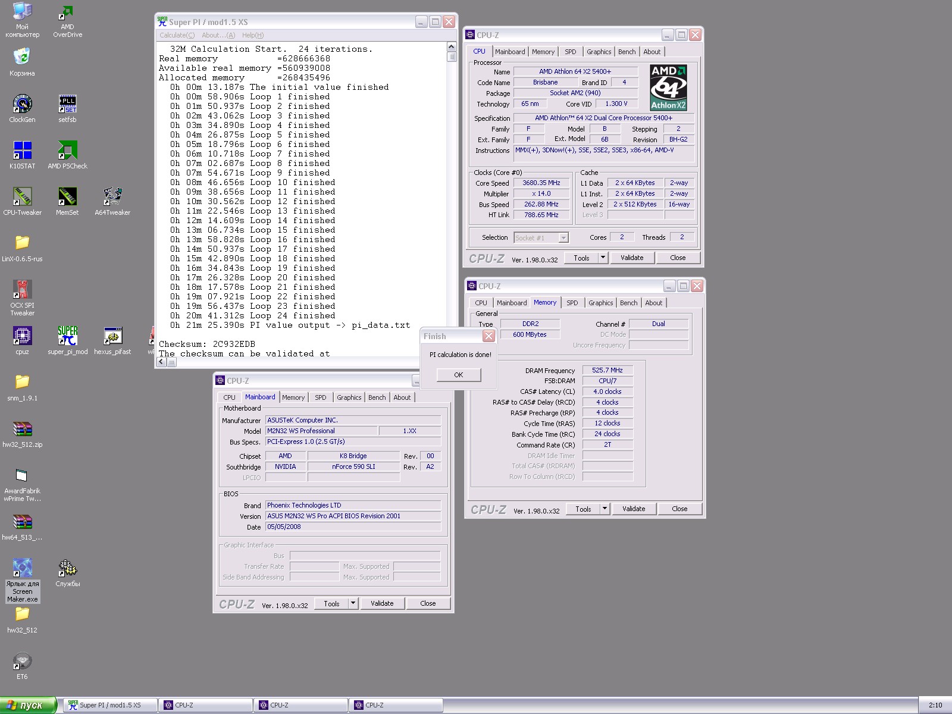Click the Super PI title bar icon
Screen dimensions: 952x714
tap(162, 21)
